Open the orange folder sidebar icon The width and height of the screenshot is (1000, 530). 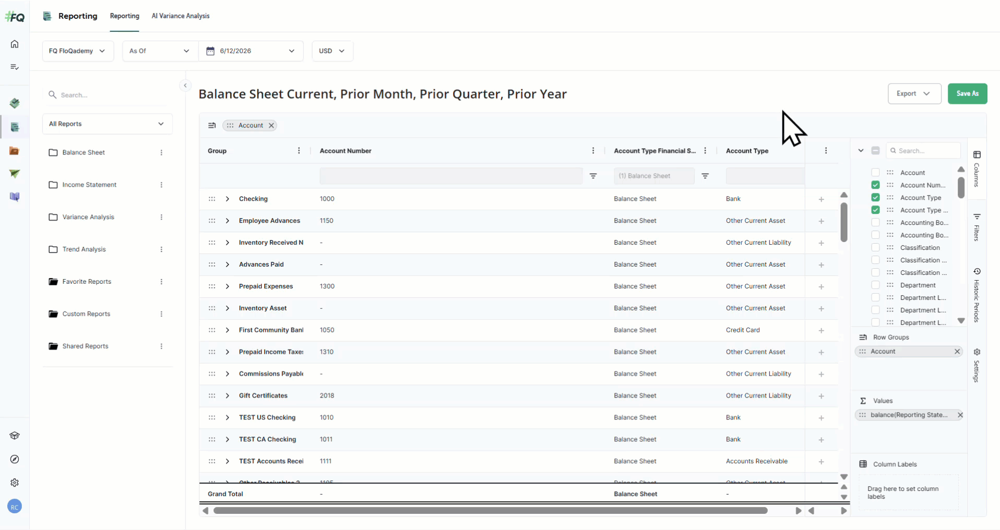(x=15, y=151)
